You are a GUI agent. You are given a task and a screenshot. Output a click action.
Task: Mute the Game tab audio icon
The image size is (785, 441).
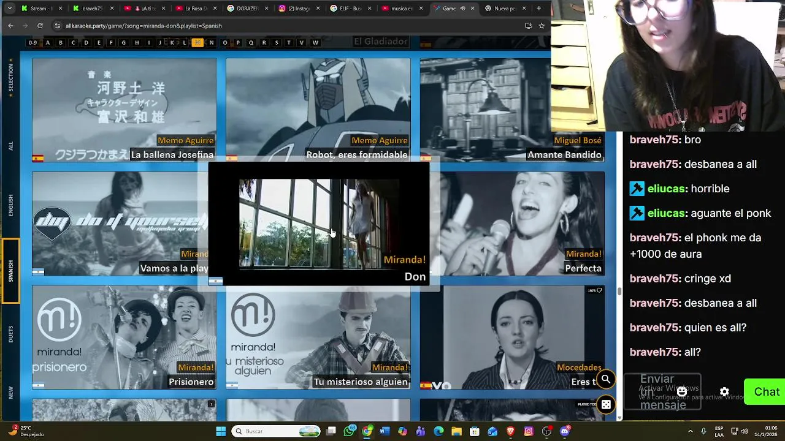tap(463, 9)
